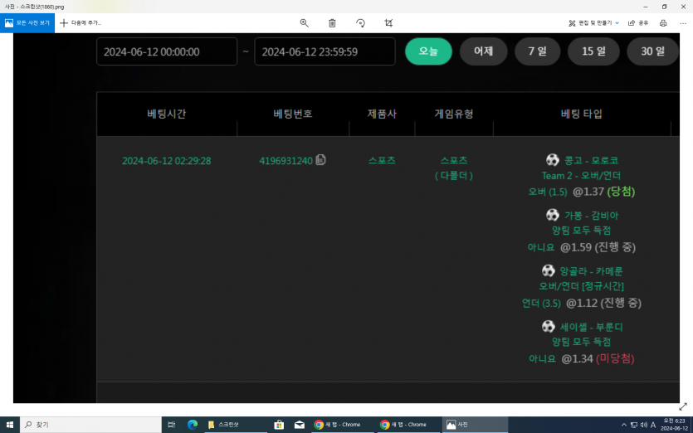Open the 편집 및 만들기 dropdown
The width and height of the screenshot is (693, 433).
[593, 23]
